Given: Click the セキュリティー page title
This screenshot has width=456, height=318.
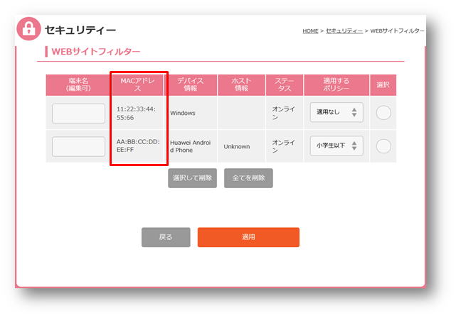Looking at the screenshot, I should [80, 30].
